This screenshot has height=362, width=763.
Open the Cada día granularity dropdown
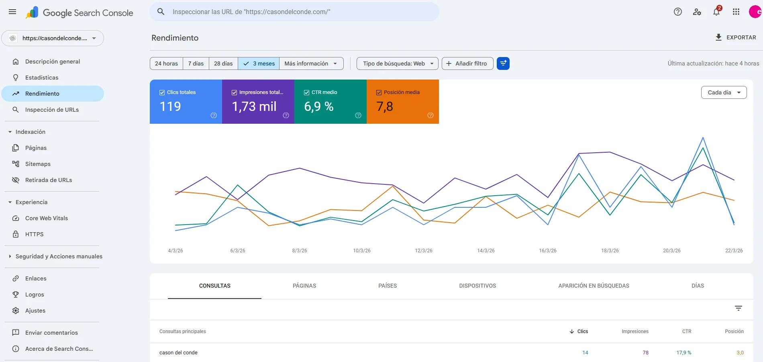pos(723,92)
